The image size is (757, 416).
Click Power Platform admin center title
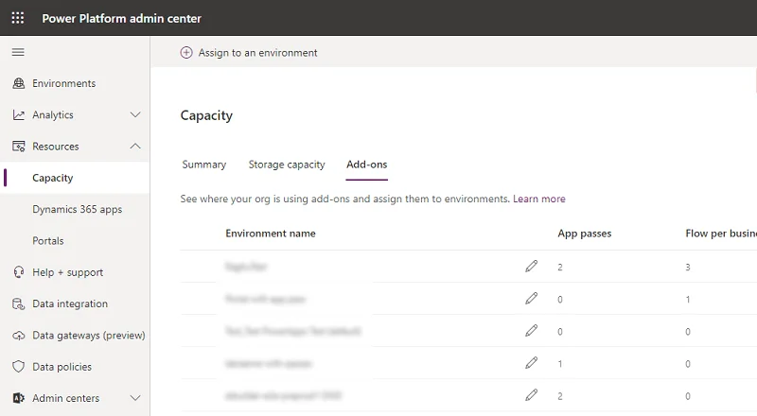point(122,18)
